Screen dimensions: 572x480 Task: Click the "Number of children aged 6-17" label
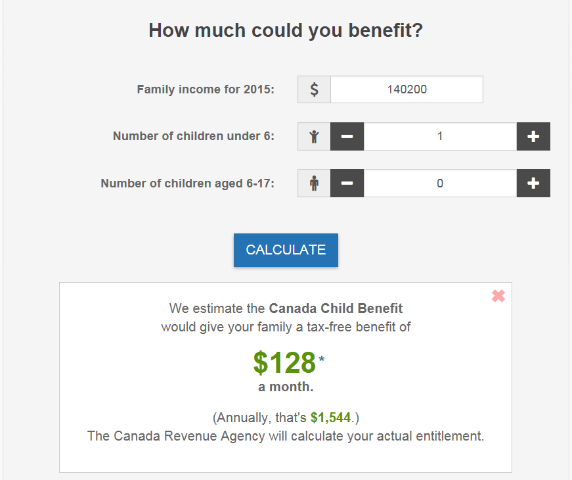(188, 183)
